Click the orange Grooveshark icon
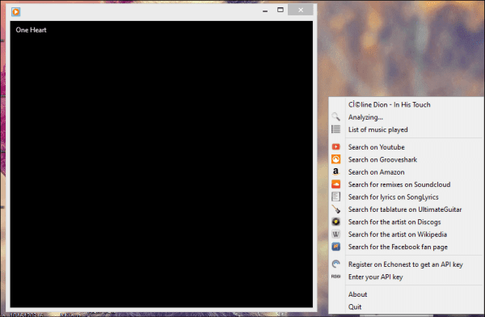Image resolution: width=485 pixels, height=317 pixels. [336, 159]
